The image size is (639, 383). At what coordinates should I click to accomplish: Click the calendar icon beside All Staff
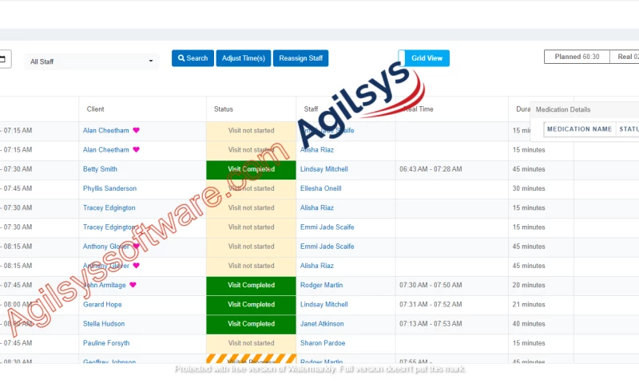click(x=3, y=59)
